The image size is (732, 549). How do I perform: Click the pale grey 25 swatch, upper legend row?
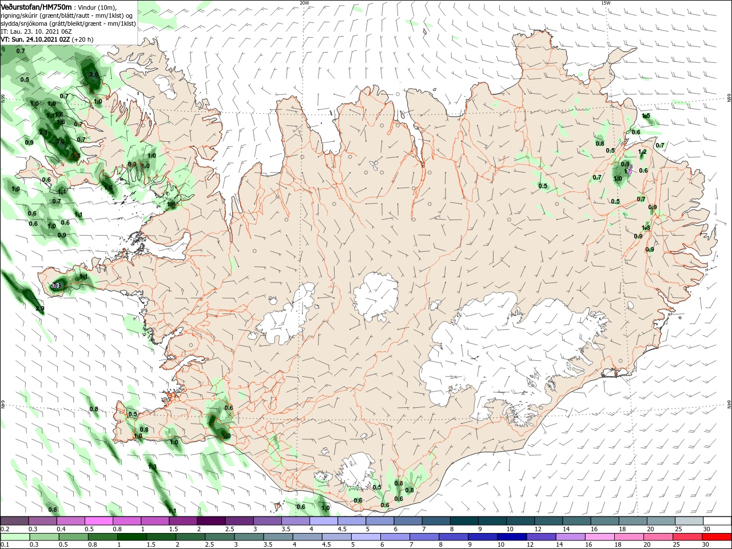pos(689,520)
